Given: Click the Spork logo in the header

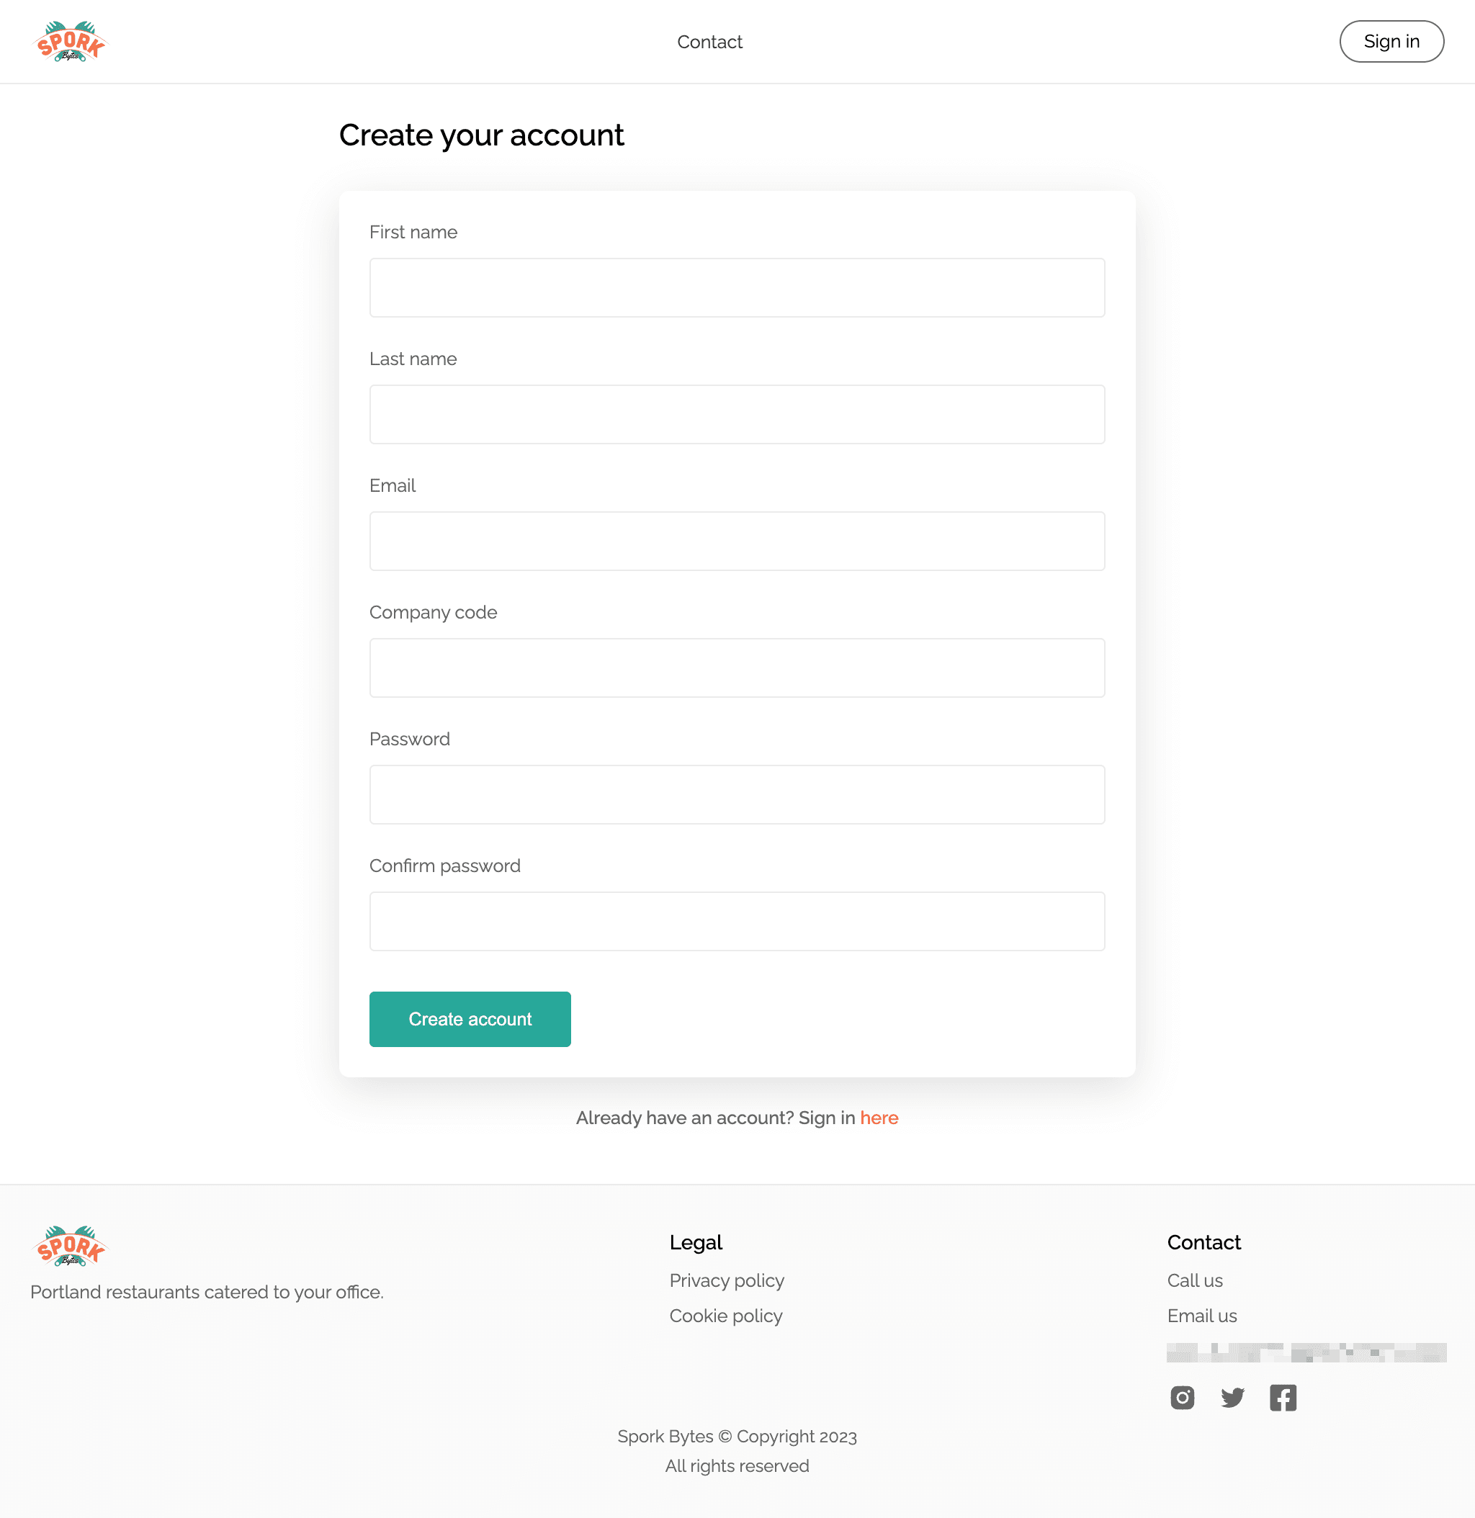Looking at the screenshot, I should [x=71, y=40].
